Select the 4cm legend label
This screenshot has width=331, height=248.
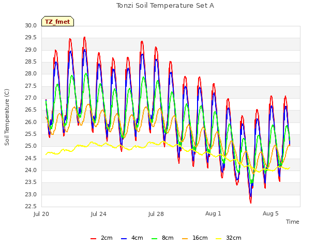pos(137,238)
